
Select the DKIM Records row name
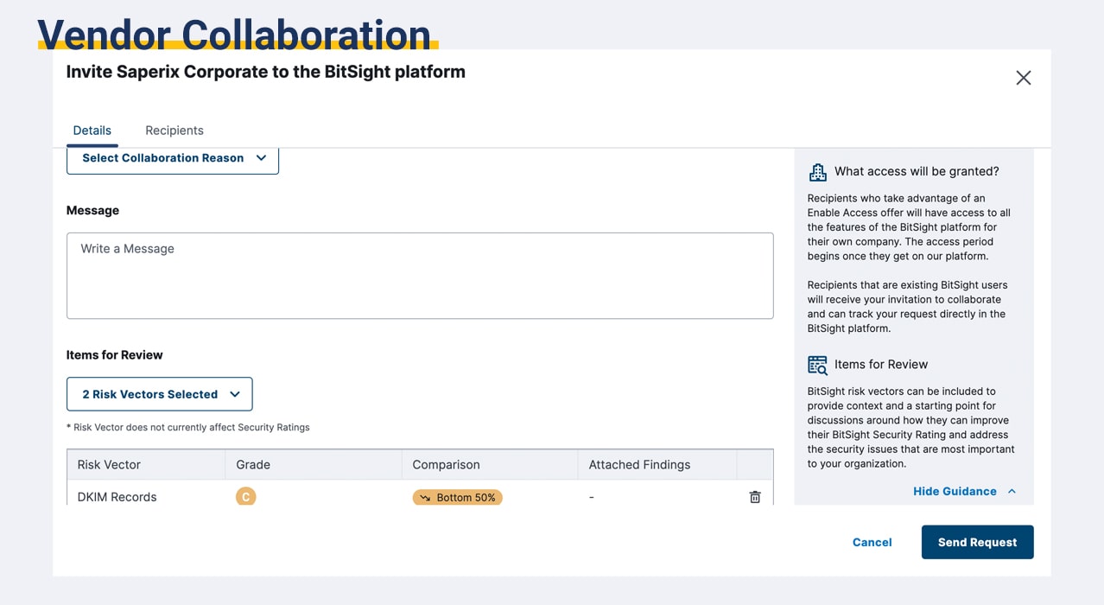[117, 497]
